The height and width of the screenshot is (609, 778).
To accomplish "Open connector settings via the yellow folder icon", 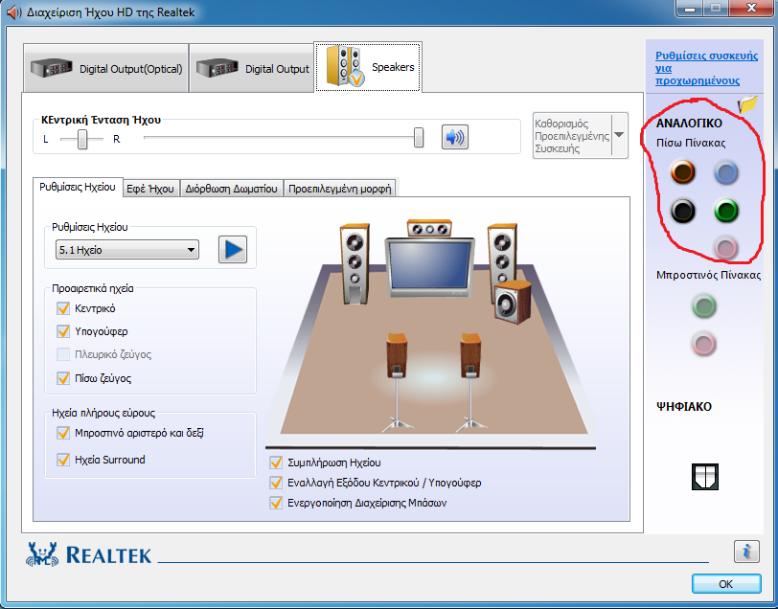I will pos(747,104).
